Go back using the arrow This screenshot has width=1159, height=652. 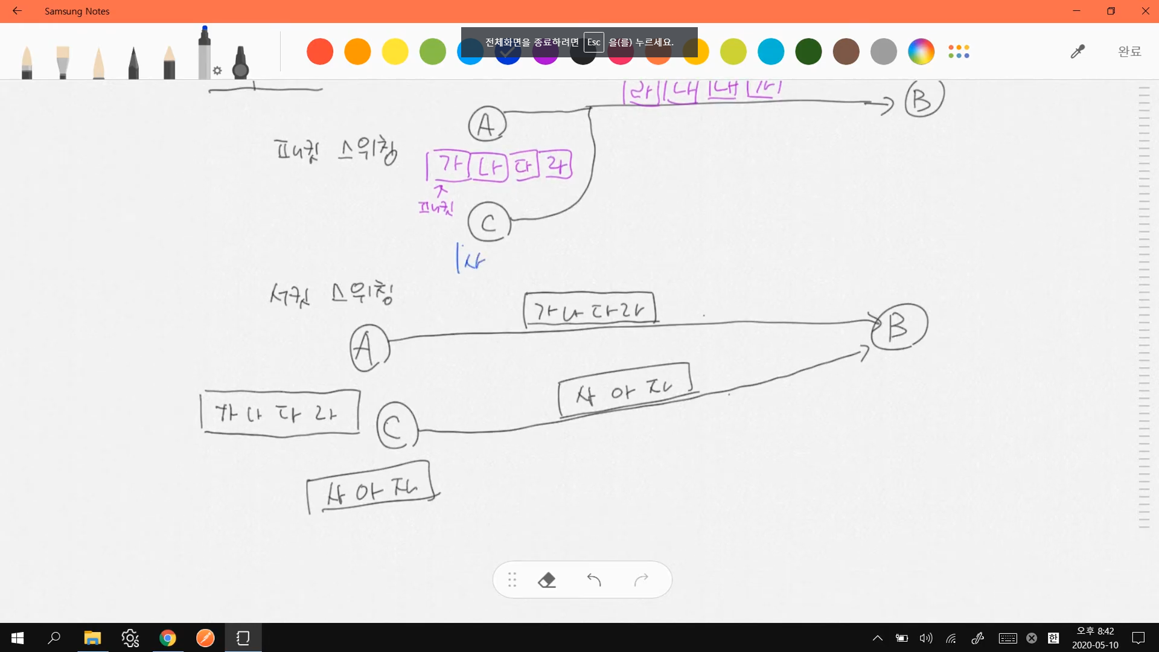[x=17, y=11]
